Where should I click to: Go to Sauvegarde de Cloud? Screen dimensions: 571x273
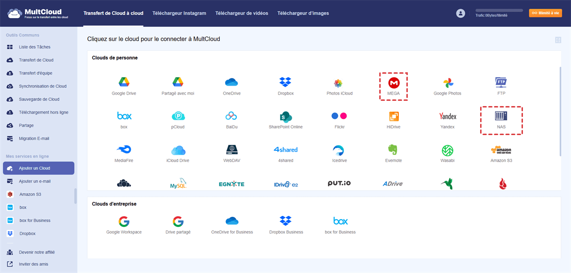(x=39, y=99)
